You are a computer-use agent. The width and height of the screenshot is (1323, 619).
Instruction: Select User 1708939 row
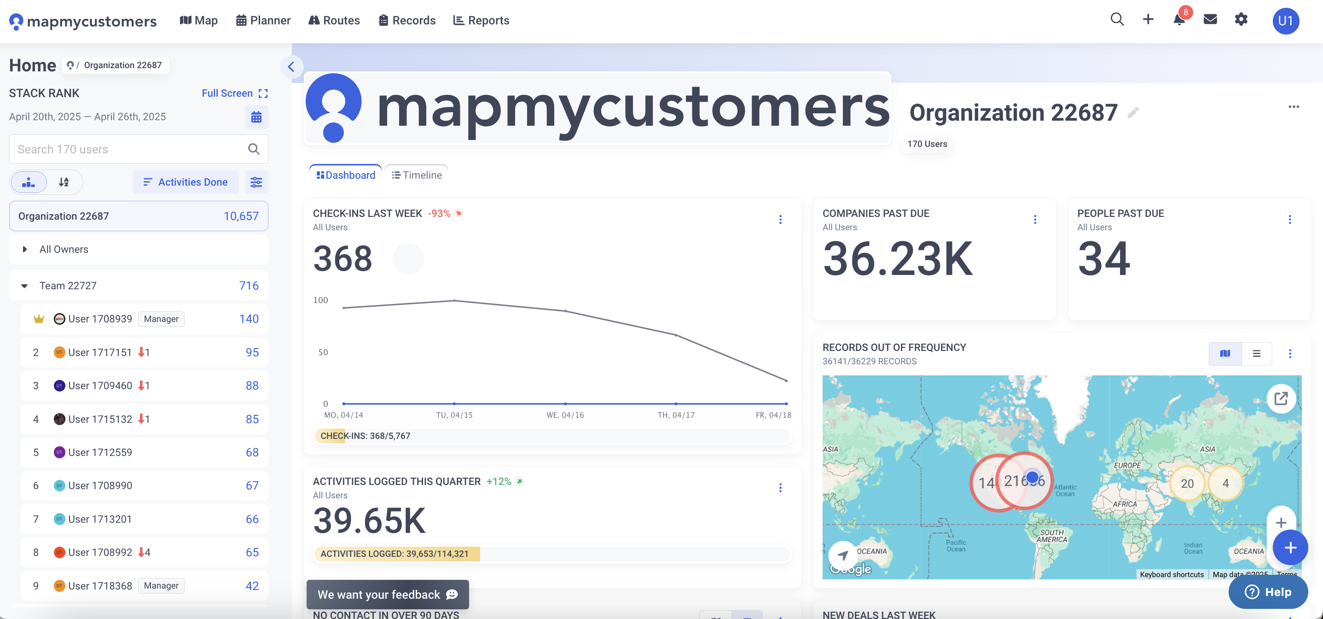(x=145, y=319)
